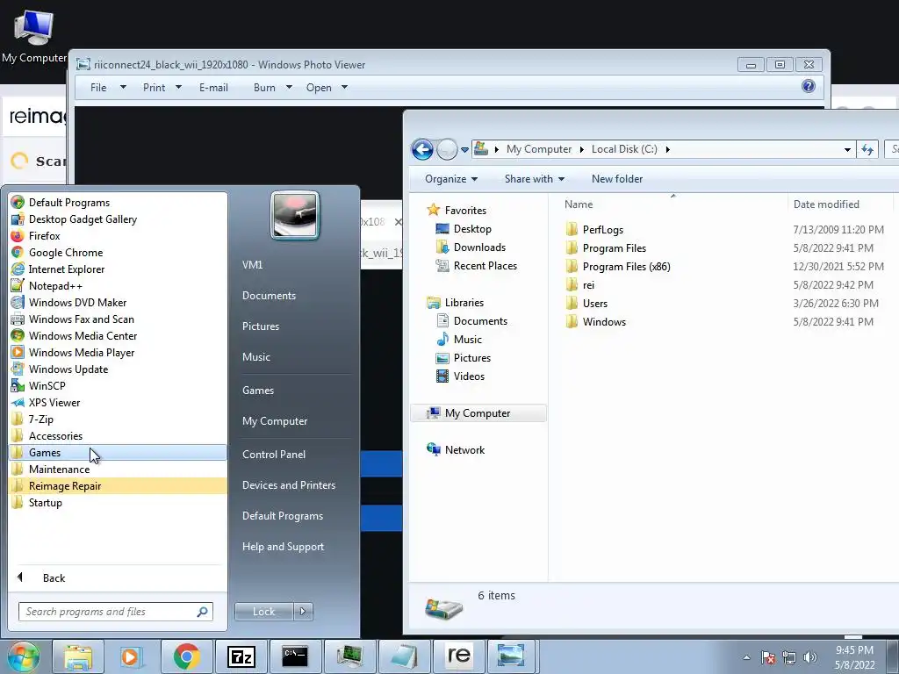This screenshot has height=674, width=899.
Task: Launch Firefox from the Start menu
Action: pyautogui.click(x=118, y=235)
